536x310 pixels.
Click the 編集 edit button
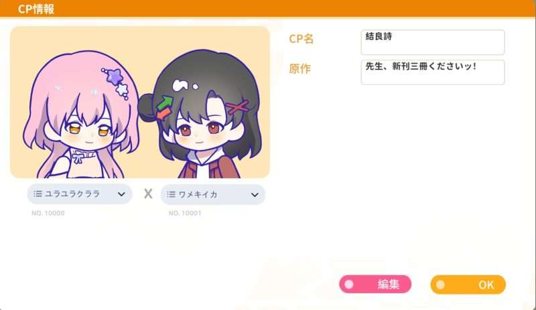tap(375, 285)
